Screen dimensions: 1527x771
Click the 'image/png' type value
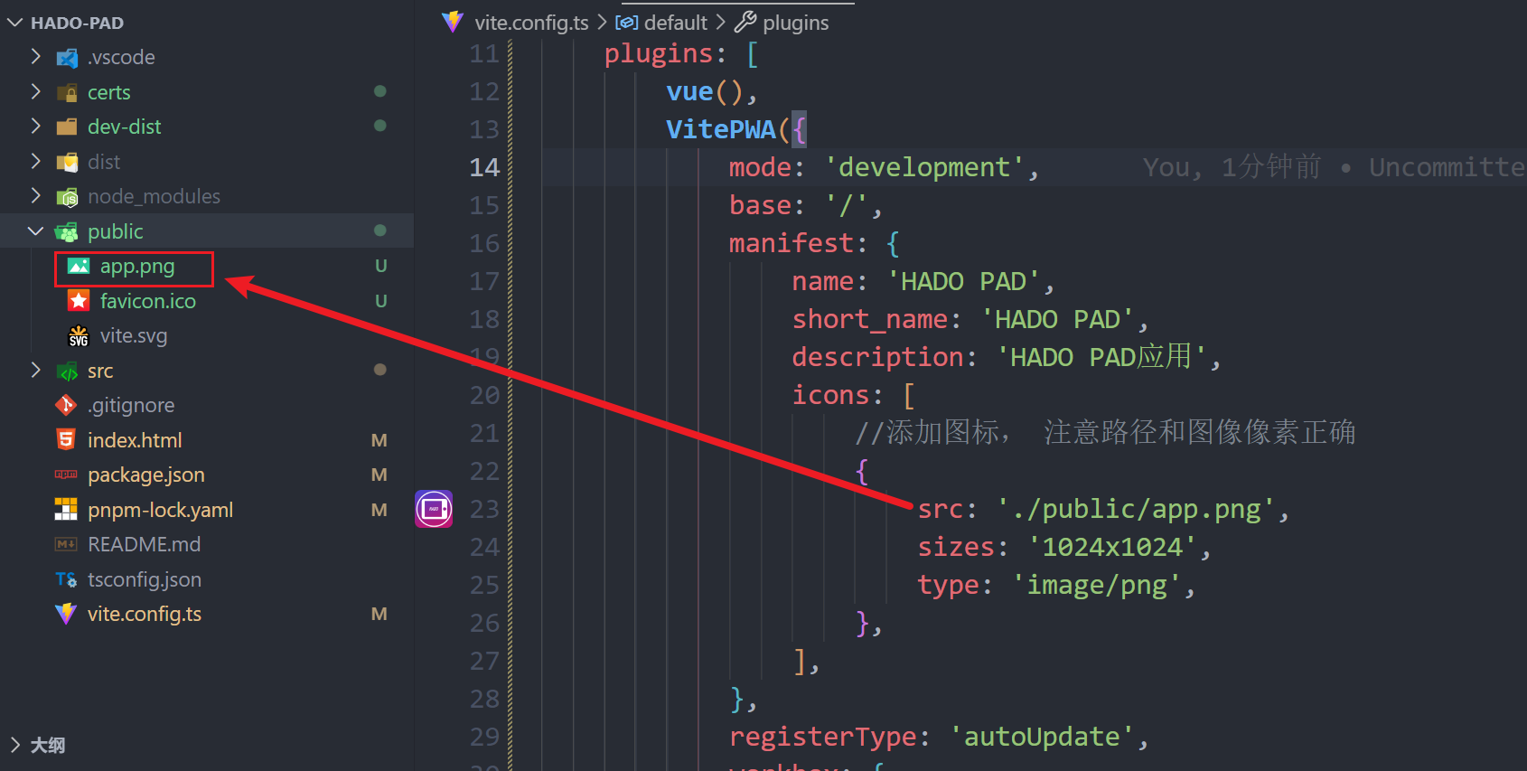[x=1097, y=585]
